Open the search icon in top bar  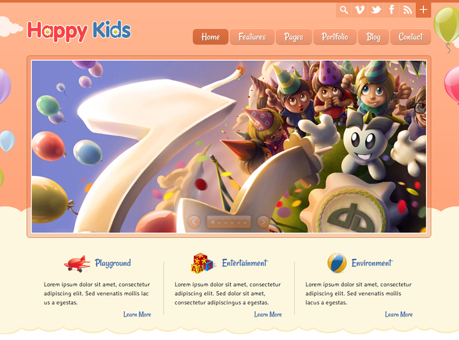point(344,10)
